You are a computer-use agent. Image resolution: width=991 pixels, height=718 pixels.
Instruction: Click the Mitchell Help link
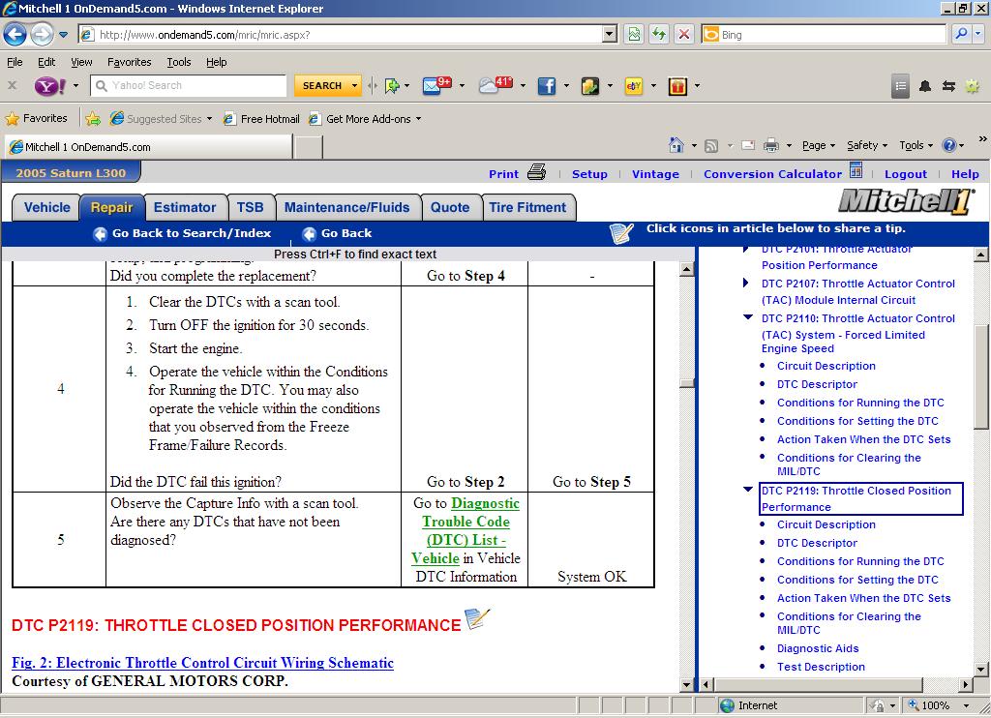(965, 174)
